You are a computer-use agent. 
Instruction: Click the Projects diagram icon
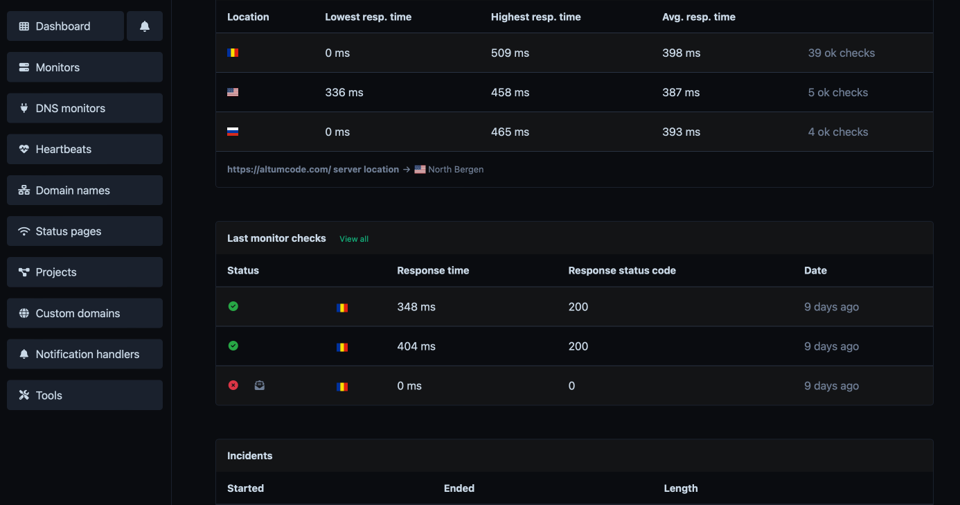tap(24, 272)
